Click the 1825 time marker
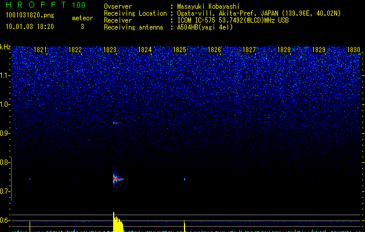This screenshot has height=232, width=365. pos(179,50)
